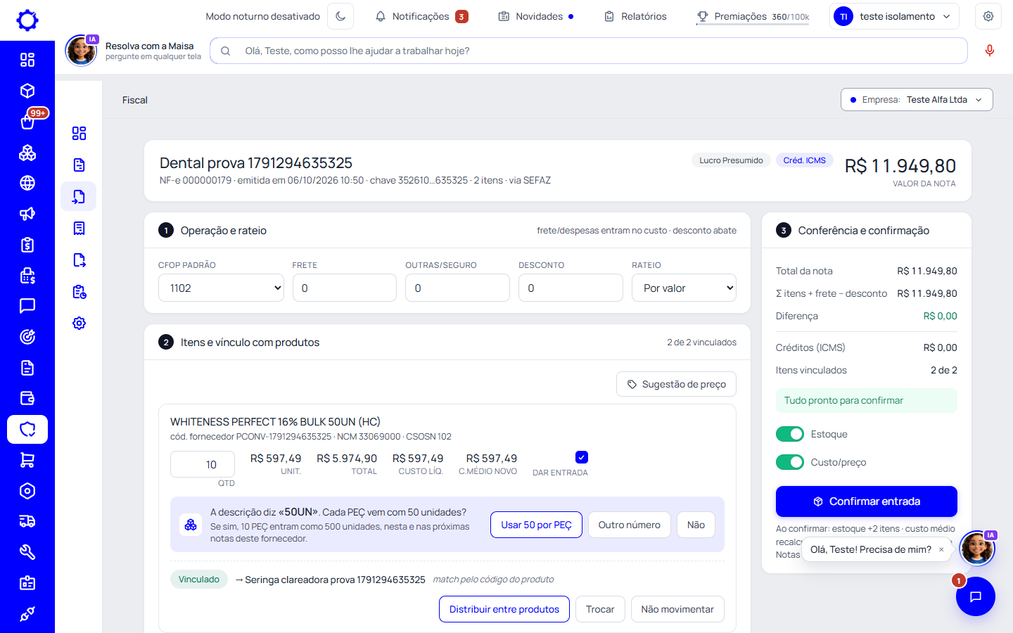Click Usar 50 por PEÇ
The height and width of the screenshot is (633, 1013).
pyautogui.click(x=536, y=525)
